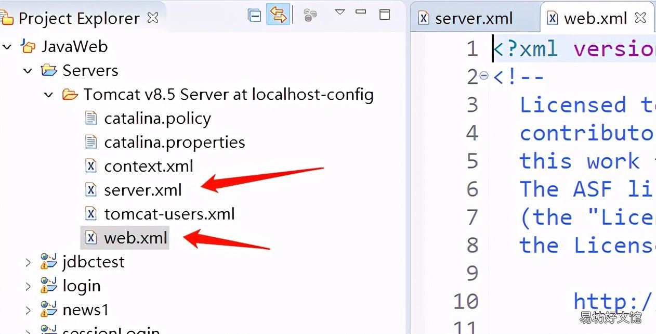656x334 pixels.
Task: Switch to the web.xml editor tab
Action: [596, 18]
